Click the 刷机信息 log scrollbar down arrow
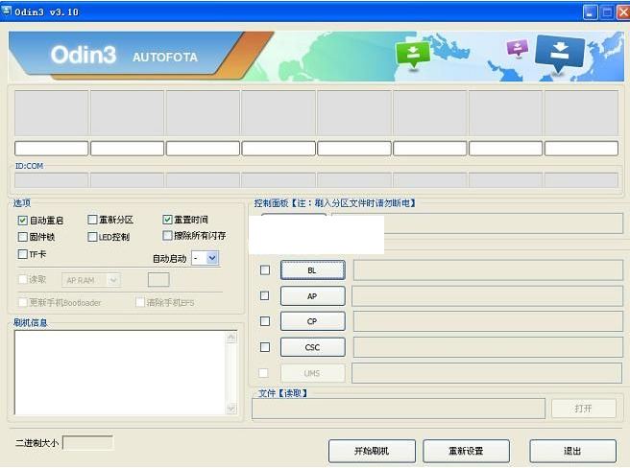 [x=230, y=409]
